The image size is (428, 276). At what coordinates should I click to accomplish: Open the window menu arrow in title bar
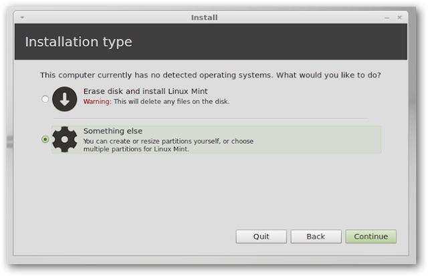click(22, 18)
